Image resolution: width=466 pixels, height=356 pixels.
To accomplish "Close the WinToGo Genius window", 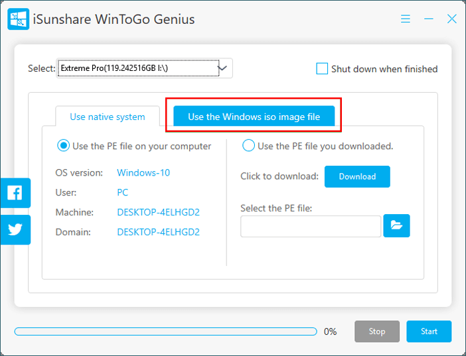I will (452, 19).
